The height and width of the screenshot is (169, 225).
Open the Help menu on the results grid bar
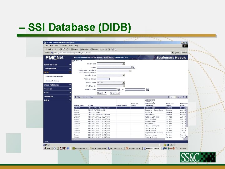(91, 97)
